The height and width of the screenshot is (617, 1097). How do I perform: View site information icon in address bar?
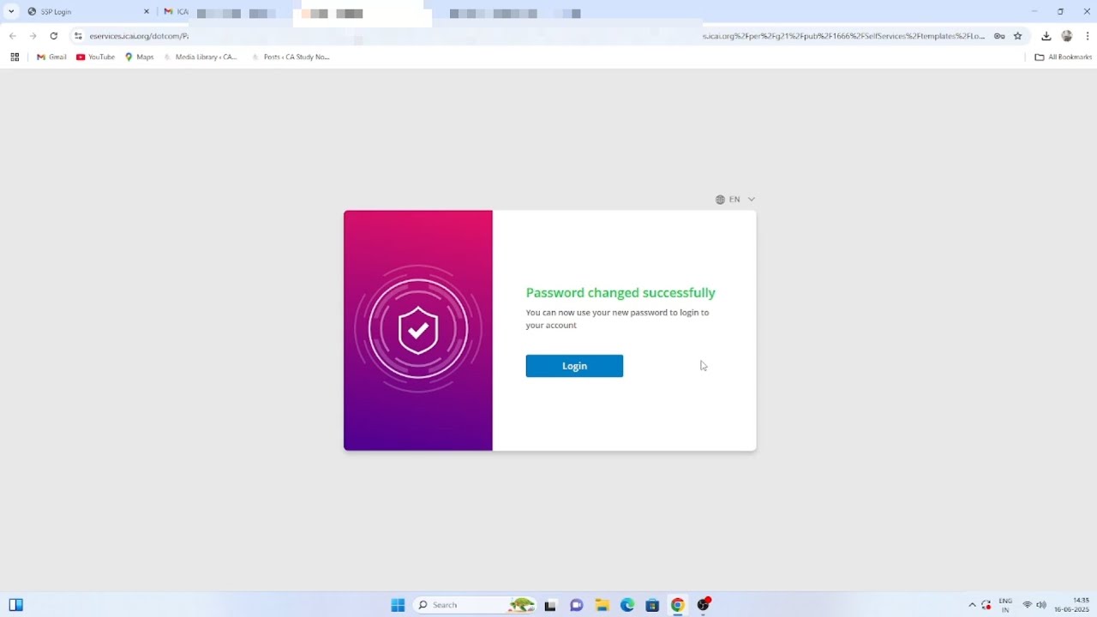point(78,36)
